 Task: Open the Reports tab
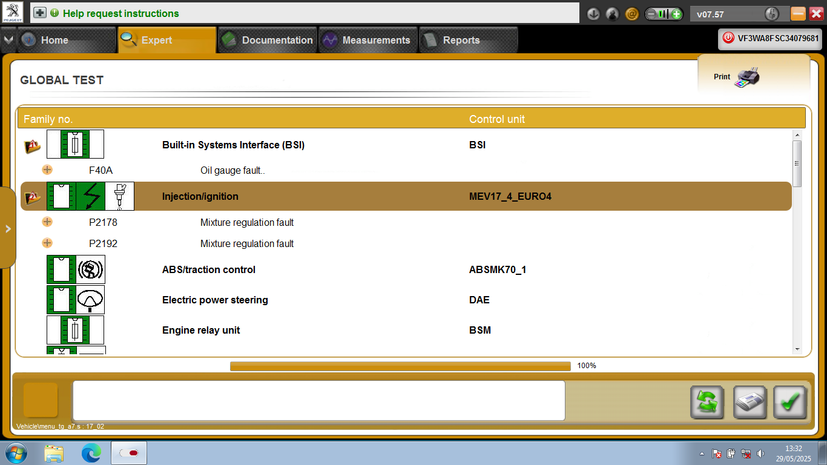pyautogui.click(x=469, y=40)
